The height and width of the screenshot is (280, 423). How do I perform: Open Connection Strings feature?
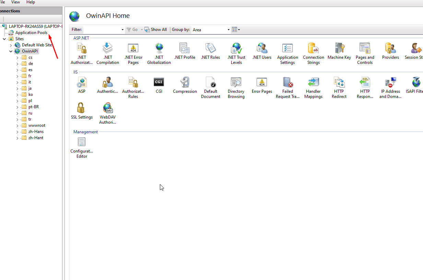314,54
